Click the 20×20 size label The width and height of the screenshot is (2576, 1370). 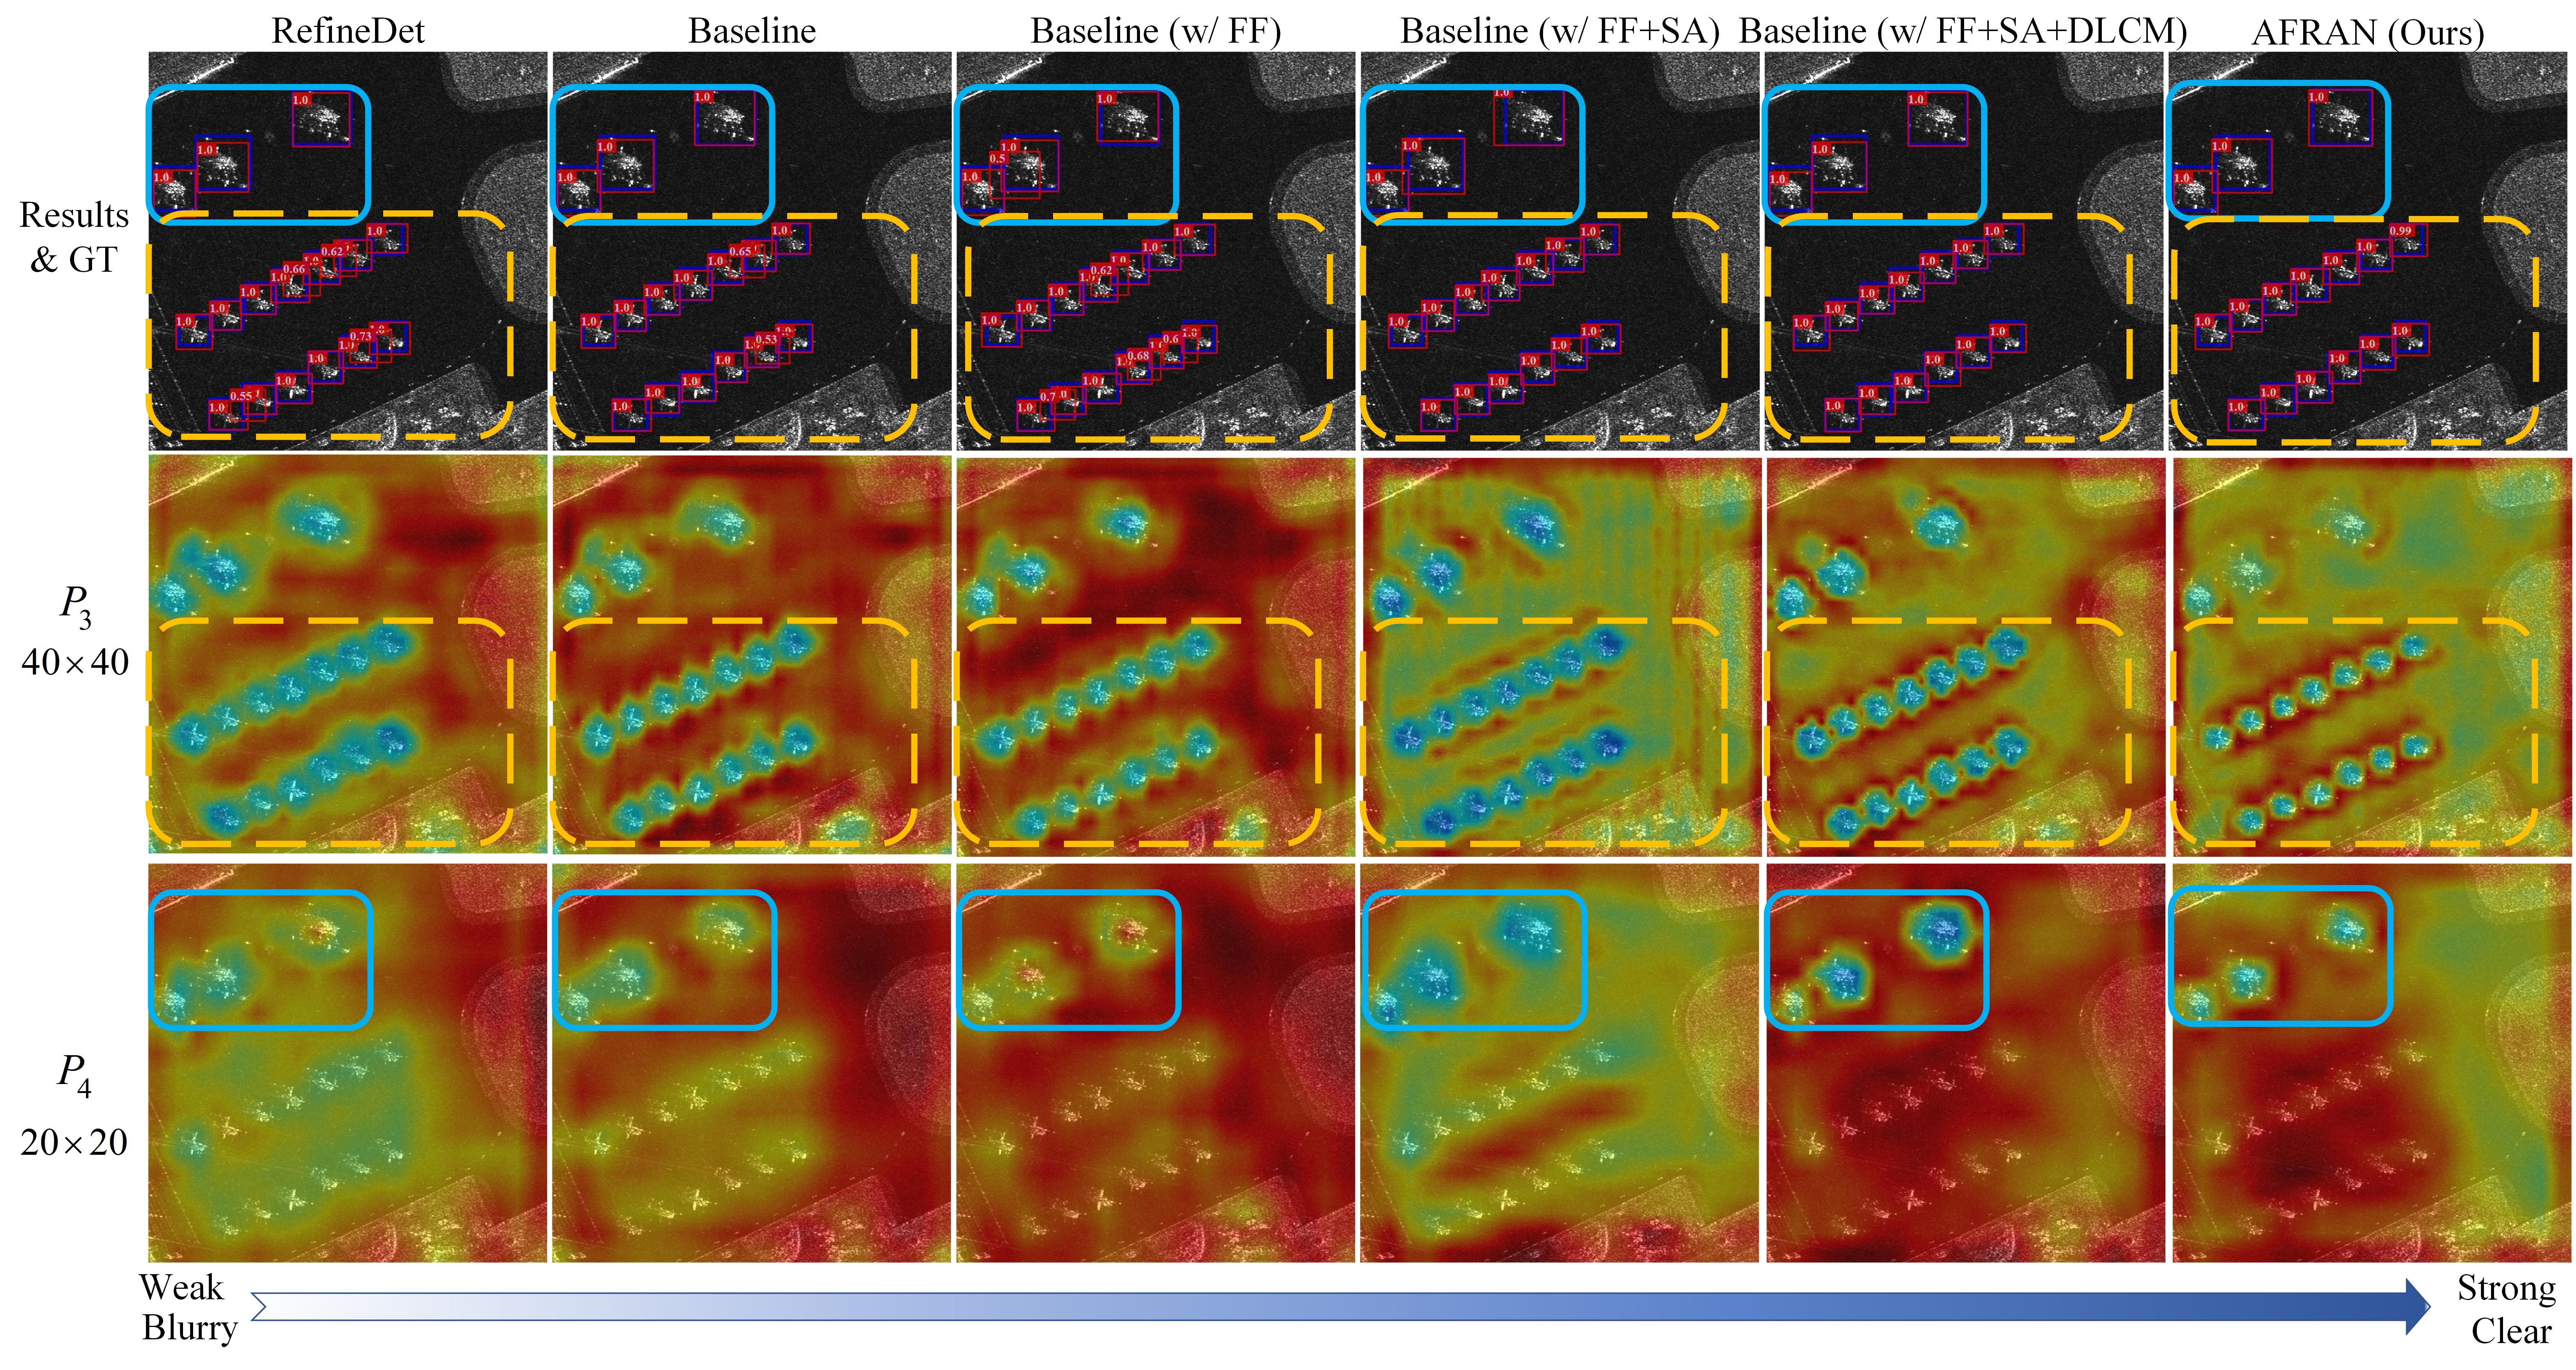click(x=74, y=1142)
